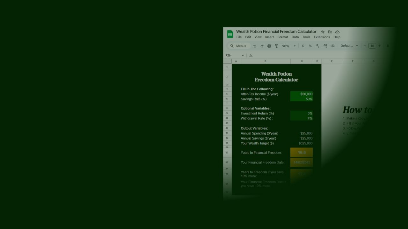The width and height of the screenshot is (408, 229).
Task: Select column B header
Action: [265, 61]
